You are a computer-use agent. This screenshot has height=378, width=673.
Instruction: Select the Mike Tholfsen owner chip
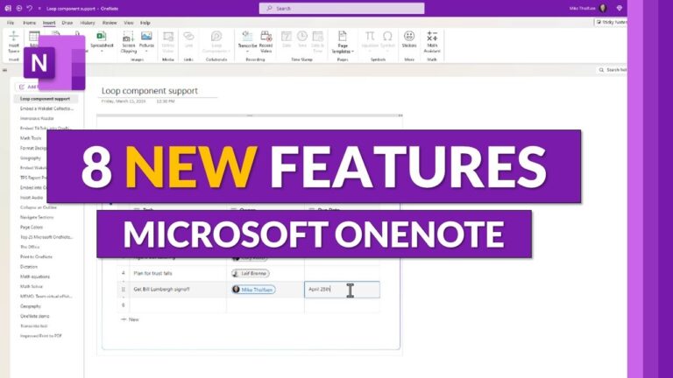[253, 290]
